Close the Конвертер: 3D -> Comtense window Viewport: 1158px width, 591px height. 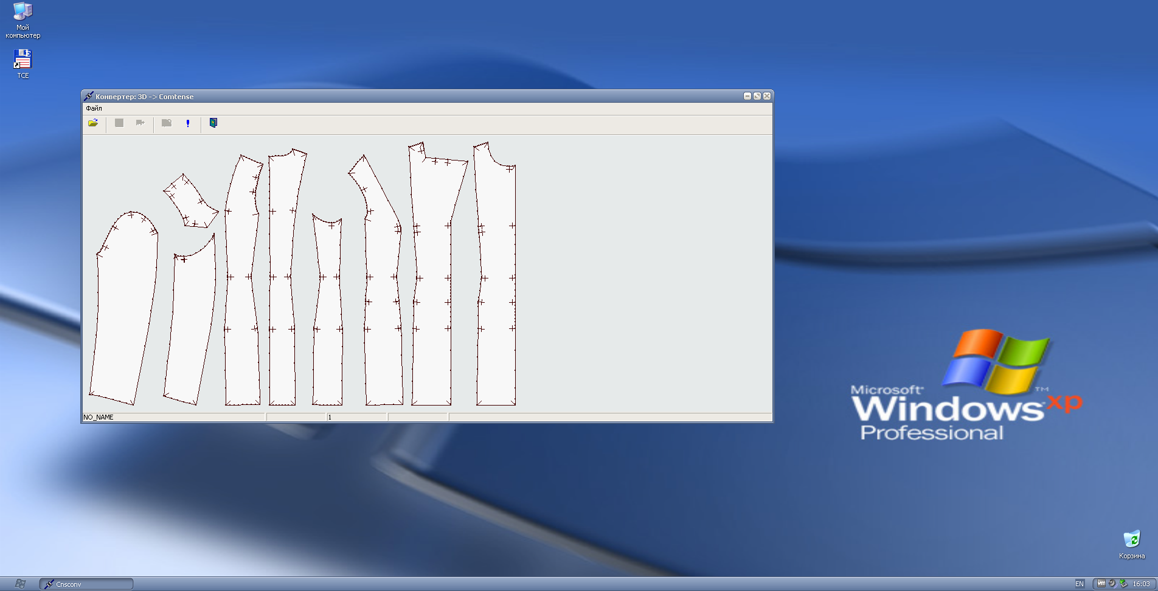[x=767, y=96]
